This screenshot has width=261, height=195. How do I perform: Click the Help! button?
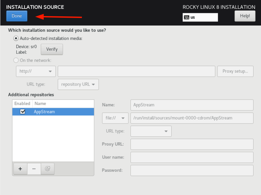click(245, 16)
